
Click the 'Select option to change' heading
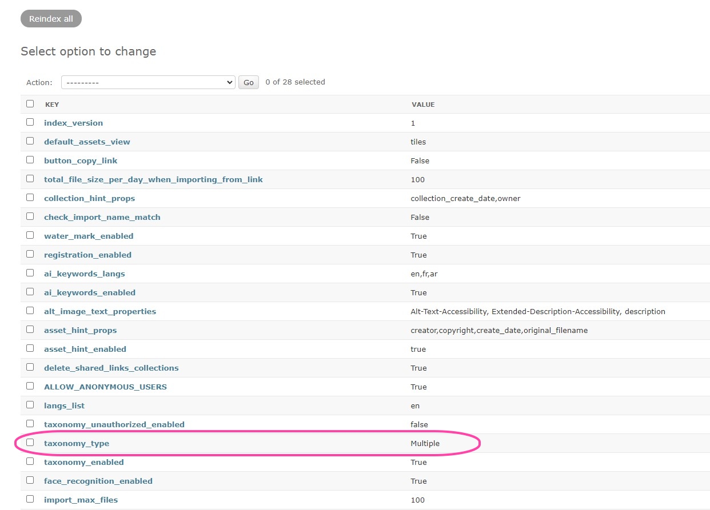[x=89, y=51]
